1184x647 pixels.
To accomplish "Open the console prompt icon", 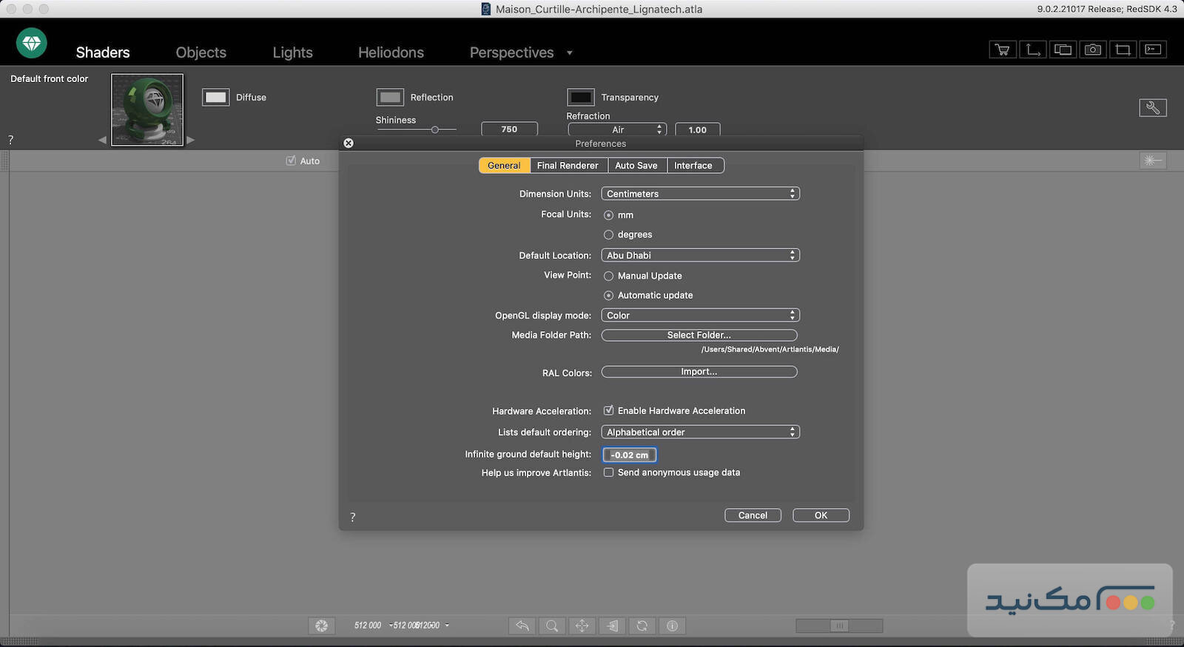I will coord(1153,50).
